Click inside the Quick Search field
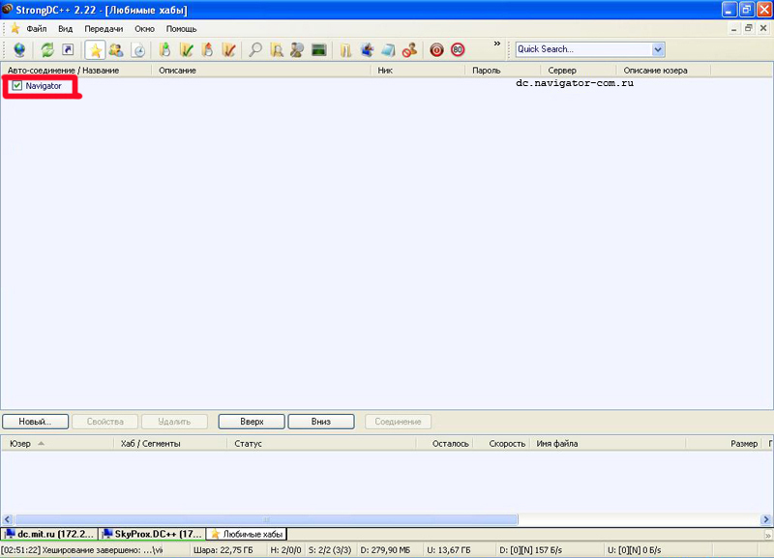This screenshot has width=774, height=558. 580,49
